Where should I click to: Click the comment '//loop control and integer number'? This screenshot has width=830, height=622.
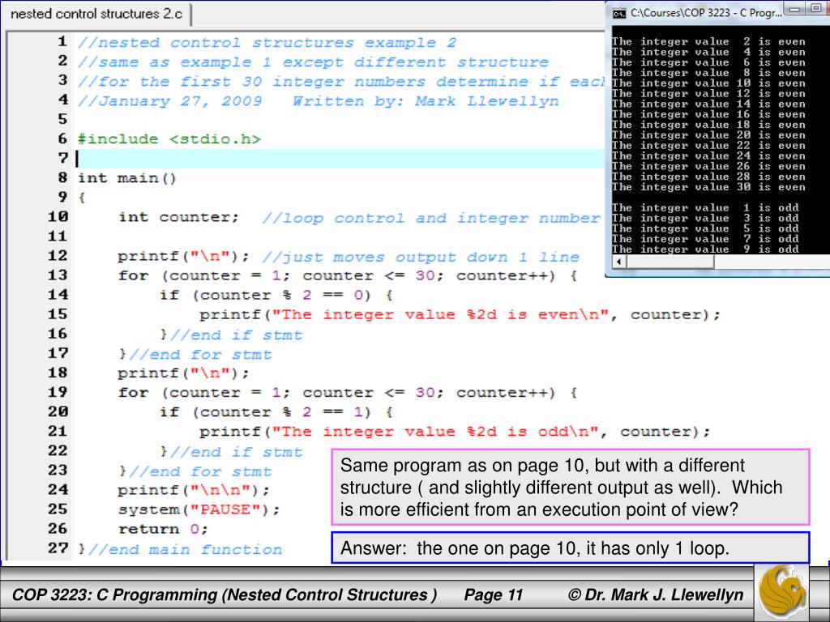[x=431, y=218]
